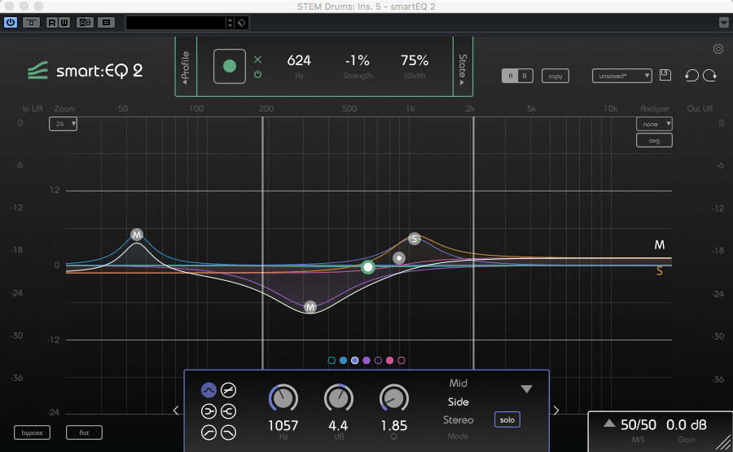Click the 1057 Hz frequency knob
Image resolution: width=733 pixels, height=452 pixels.
(283, 399)
